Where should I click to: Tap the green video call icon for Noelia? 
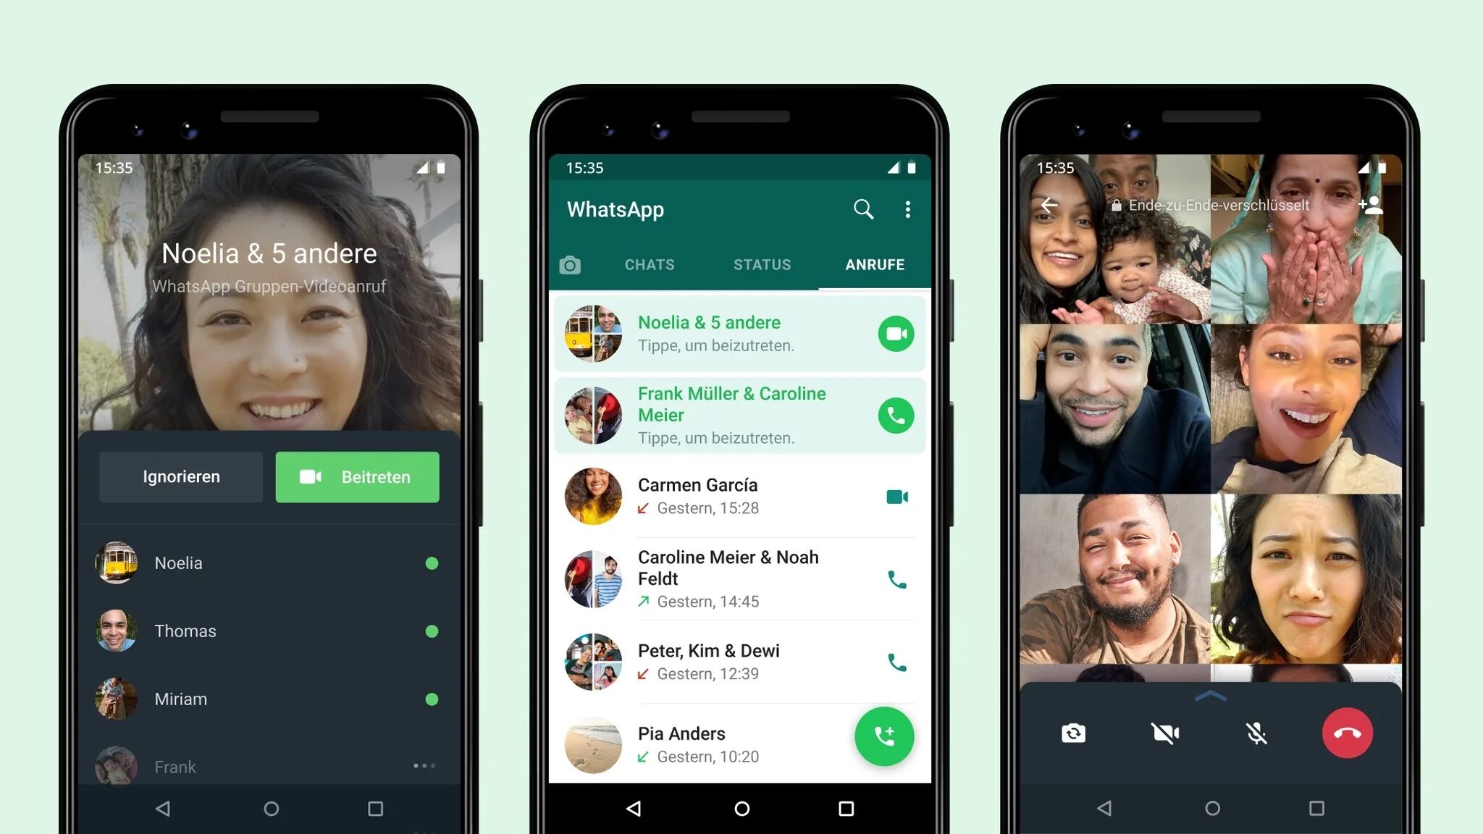point(894,333)
